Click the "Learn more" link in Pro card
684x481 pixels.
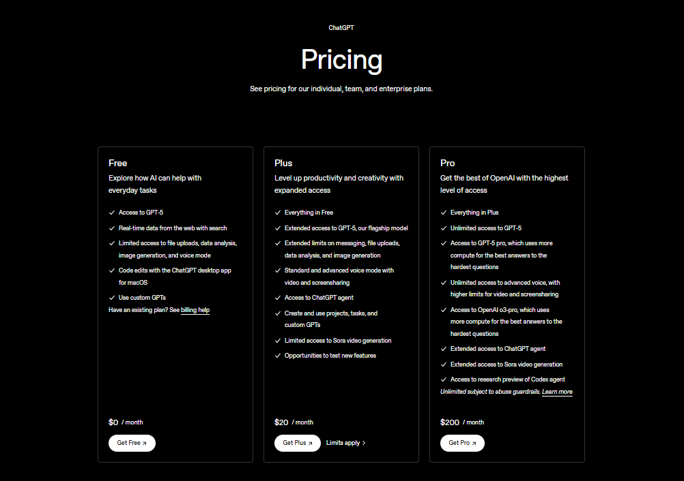coord(557,392)
